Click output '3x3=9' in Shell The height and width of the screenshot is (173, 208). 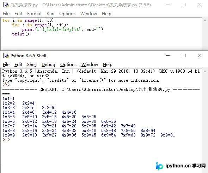coord(48,108)
